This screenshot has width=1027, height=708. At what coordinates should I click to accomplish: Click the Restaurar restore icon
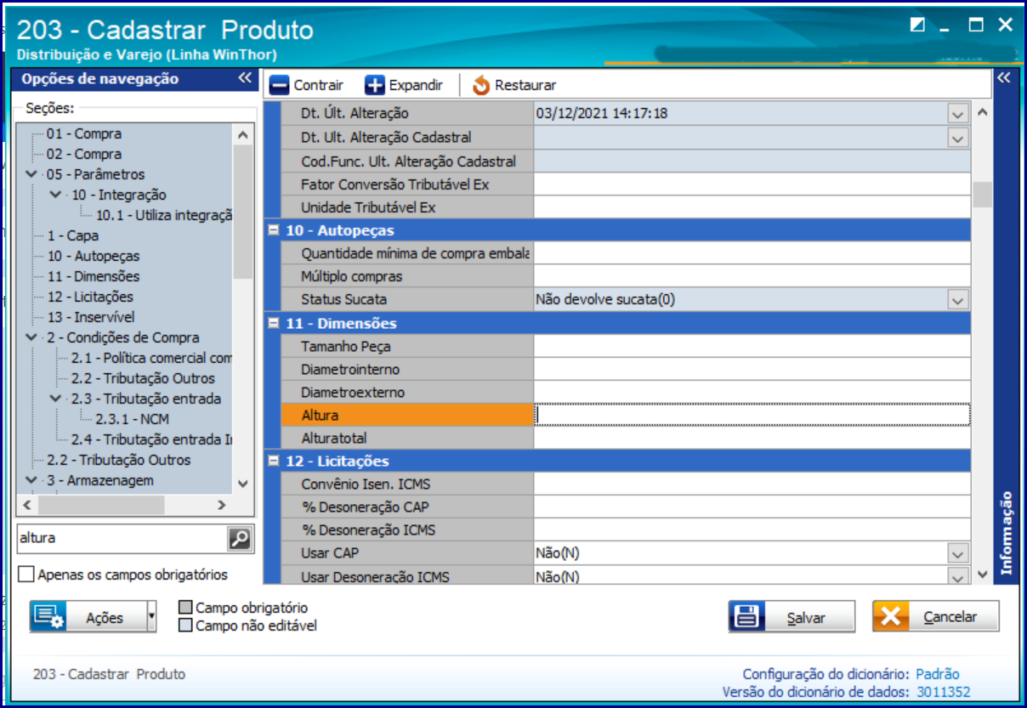pos(481,85)
